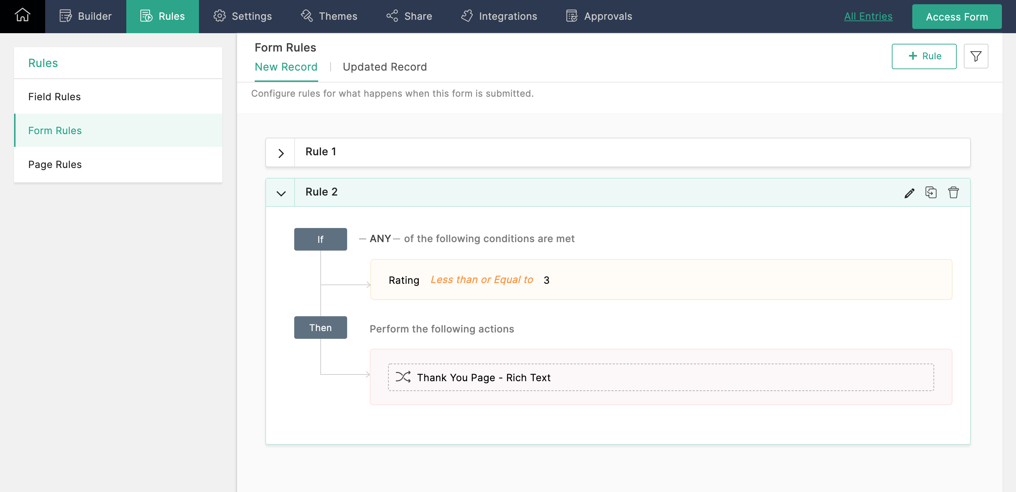Screen dimensions: 1016x492
Task: Expand Rule 1 with chevron
Action: pyautogui.click(x=280, y=153)
